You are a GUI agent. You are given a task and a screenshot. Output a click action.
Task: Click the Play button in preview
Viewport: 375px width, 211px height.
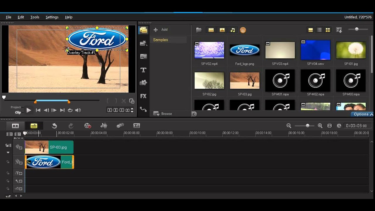coord(29,110)
